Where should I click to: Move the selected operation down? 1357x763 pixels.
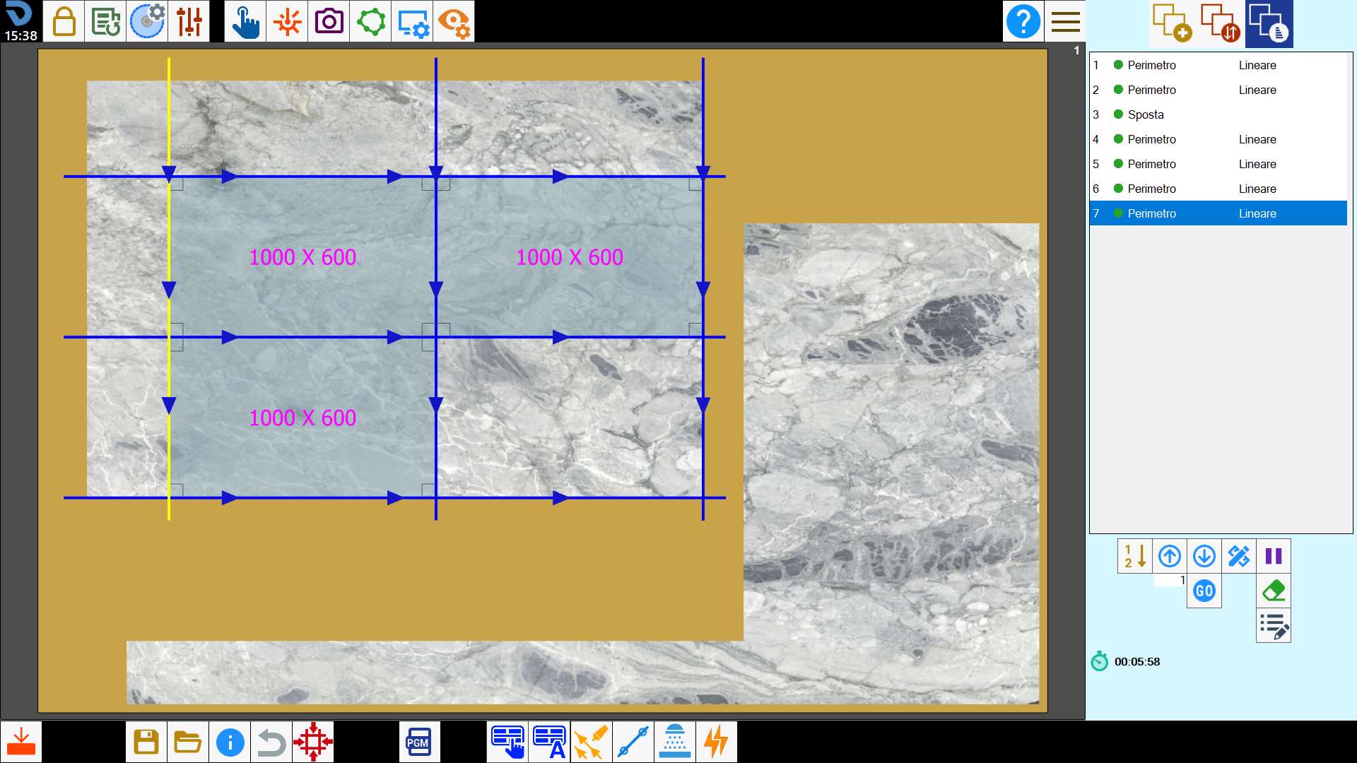[x=1204, y=556]
